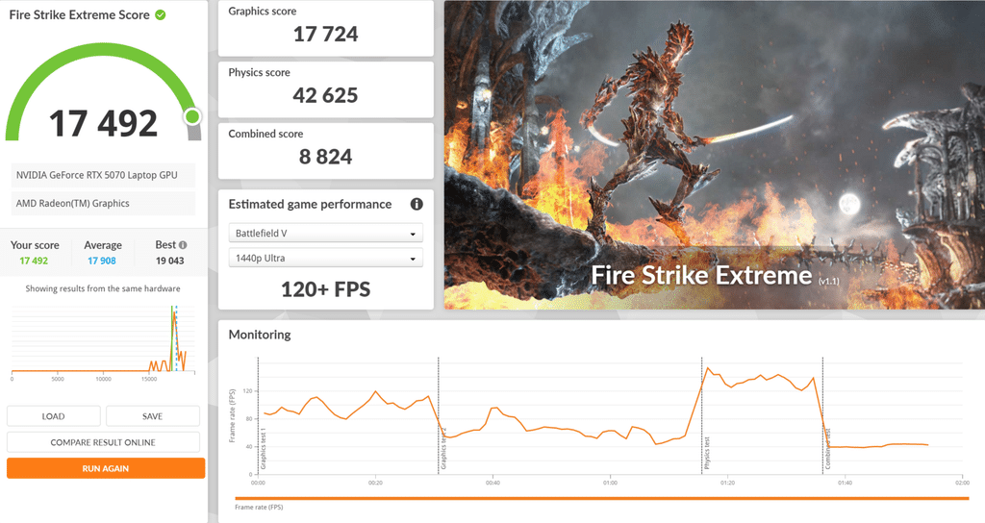Click the green validation checkmark beside Fire Strike Extreme Score
Image resolution: width=985 pixels, height=523 pixels.
161,15
